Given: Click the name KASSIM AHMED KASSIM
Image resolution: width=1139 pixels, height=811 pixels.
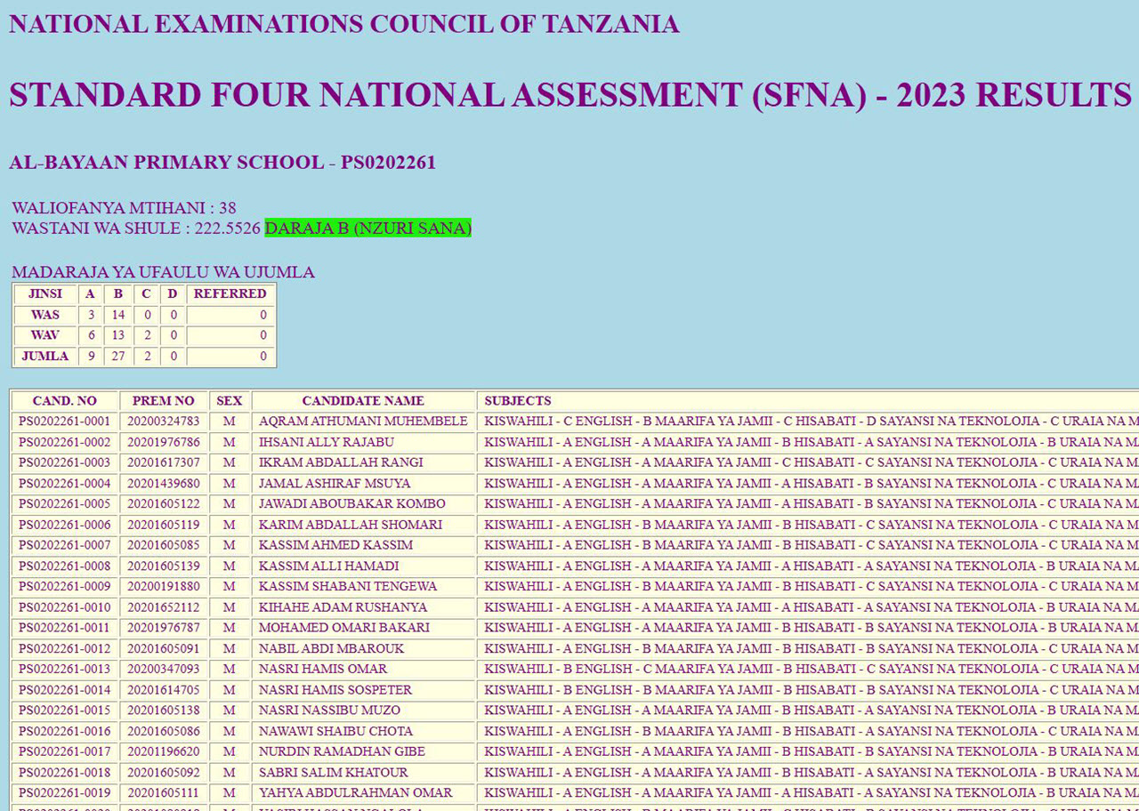Looking at the screenshot, I should pos(335,545).
